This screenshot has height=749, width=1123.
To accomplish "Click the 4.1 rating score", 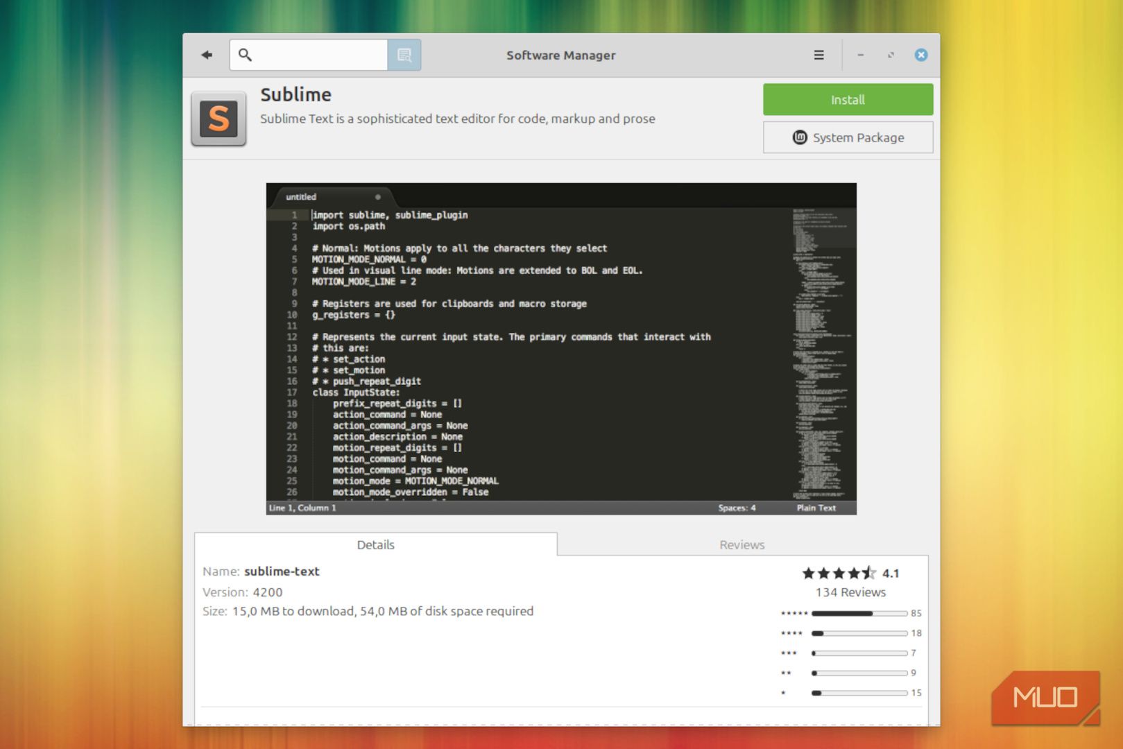I will click(891, 574).
